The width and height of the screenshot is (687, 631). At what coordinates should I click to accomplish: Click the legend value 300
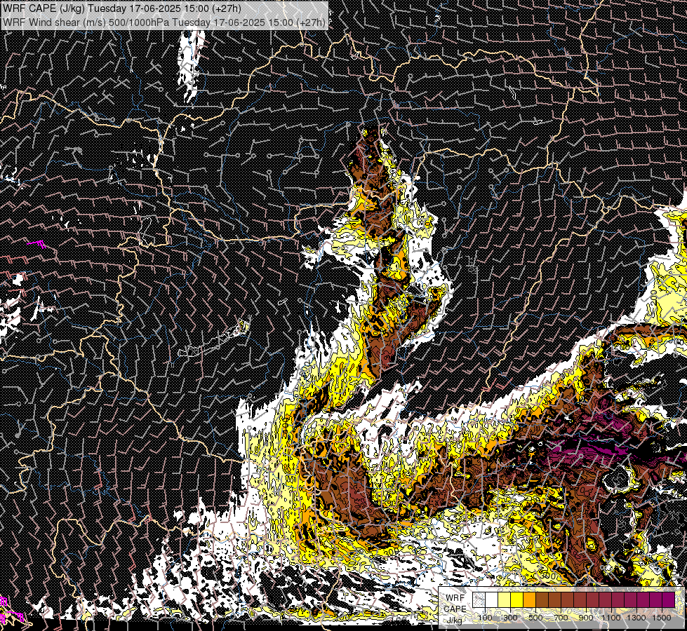click(x=510, y=618)
